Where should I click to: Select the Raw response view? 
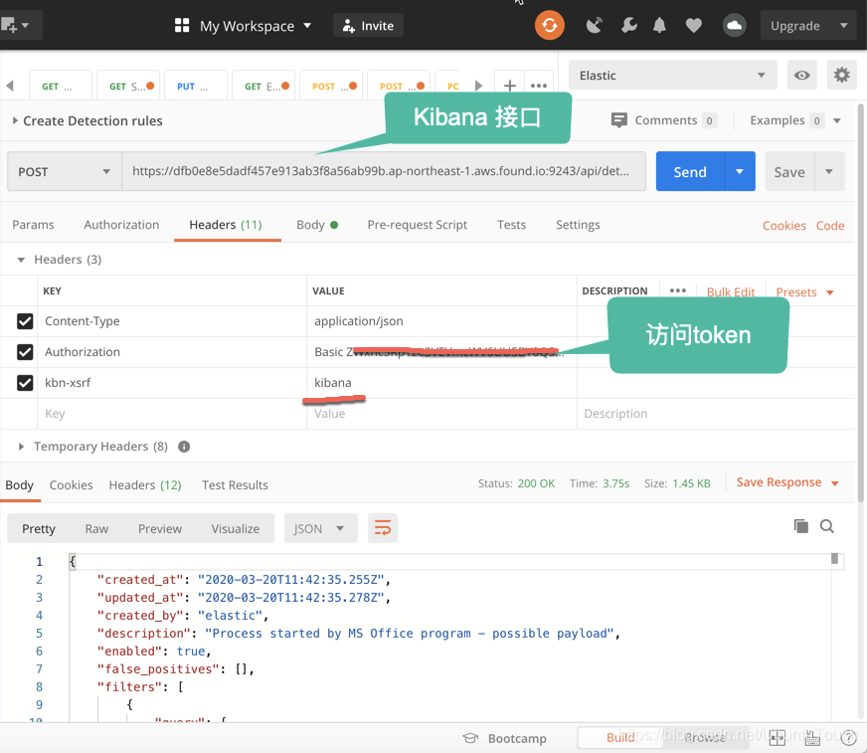point(96,529)
